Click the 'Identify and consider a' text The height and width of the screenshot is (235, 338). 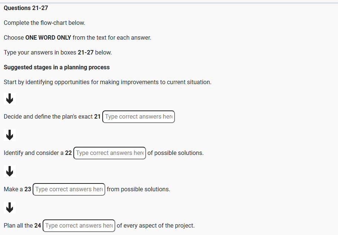(x=33, y=153)
